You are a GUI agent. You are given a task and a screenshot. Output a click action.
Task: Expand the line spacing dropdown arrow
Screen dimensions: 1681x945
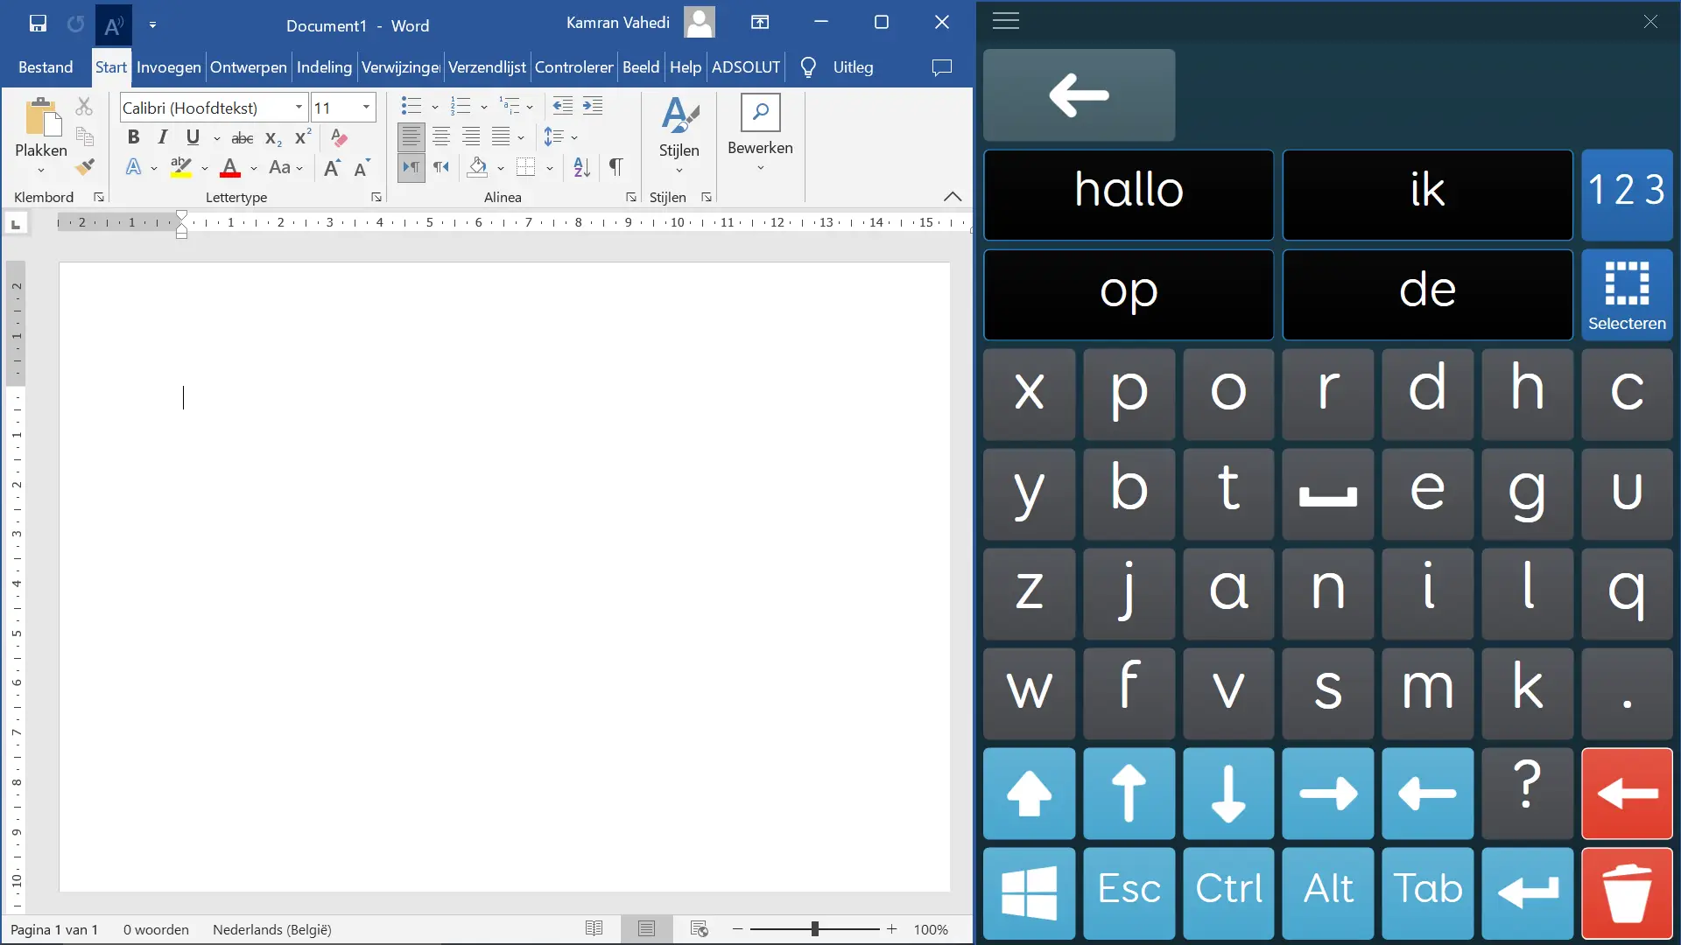click(574, 137)
